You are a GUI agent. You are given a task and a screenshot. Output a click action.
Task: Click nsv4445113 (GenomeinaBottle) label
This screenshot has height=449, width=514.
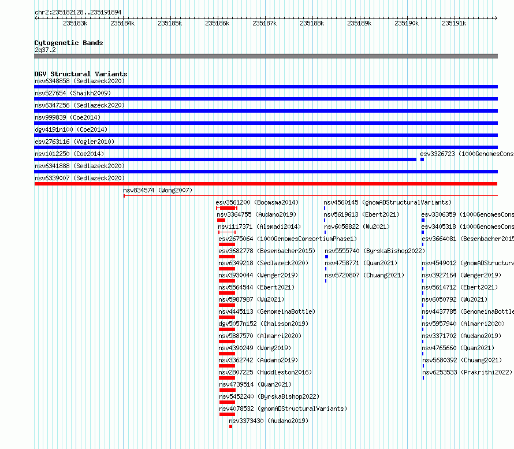(267, 311)
